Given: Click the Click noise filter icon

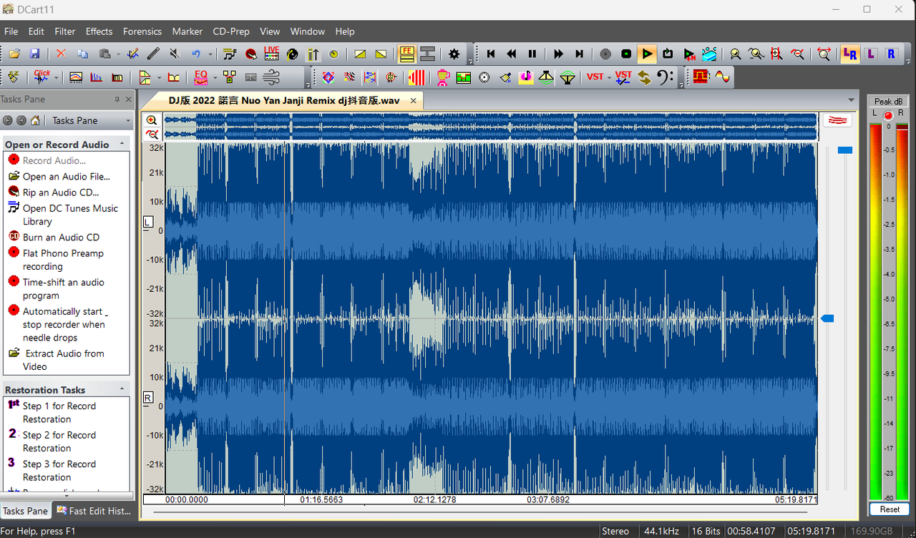Looking at the screenshot, I should coord(42,77).
